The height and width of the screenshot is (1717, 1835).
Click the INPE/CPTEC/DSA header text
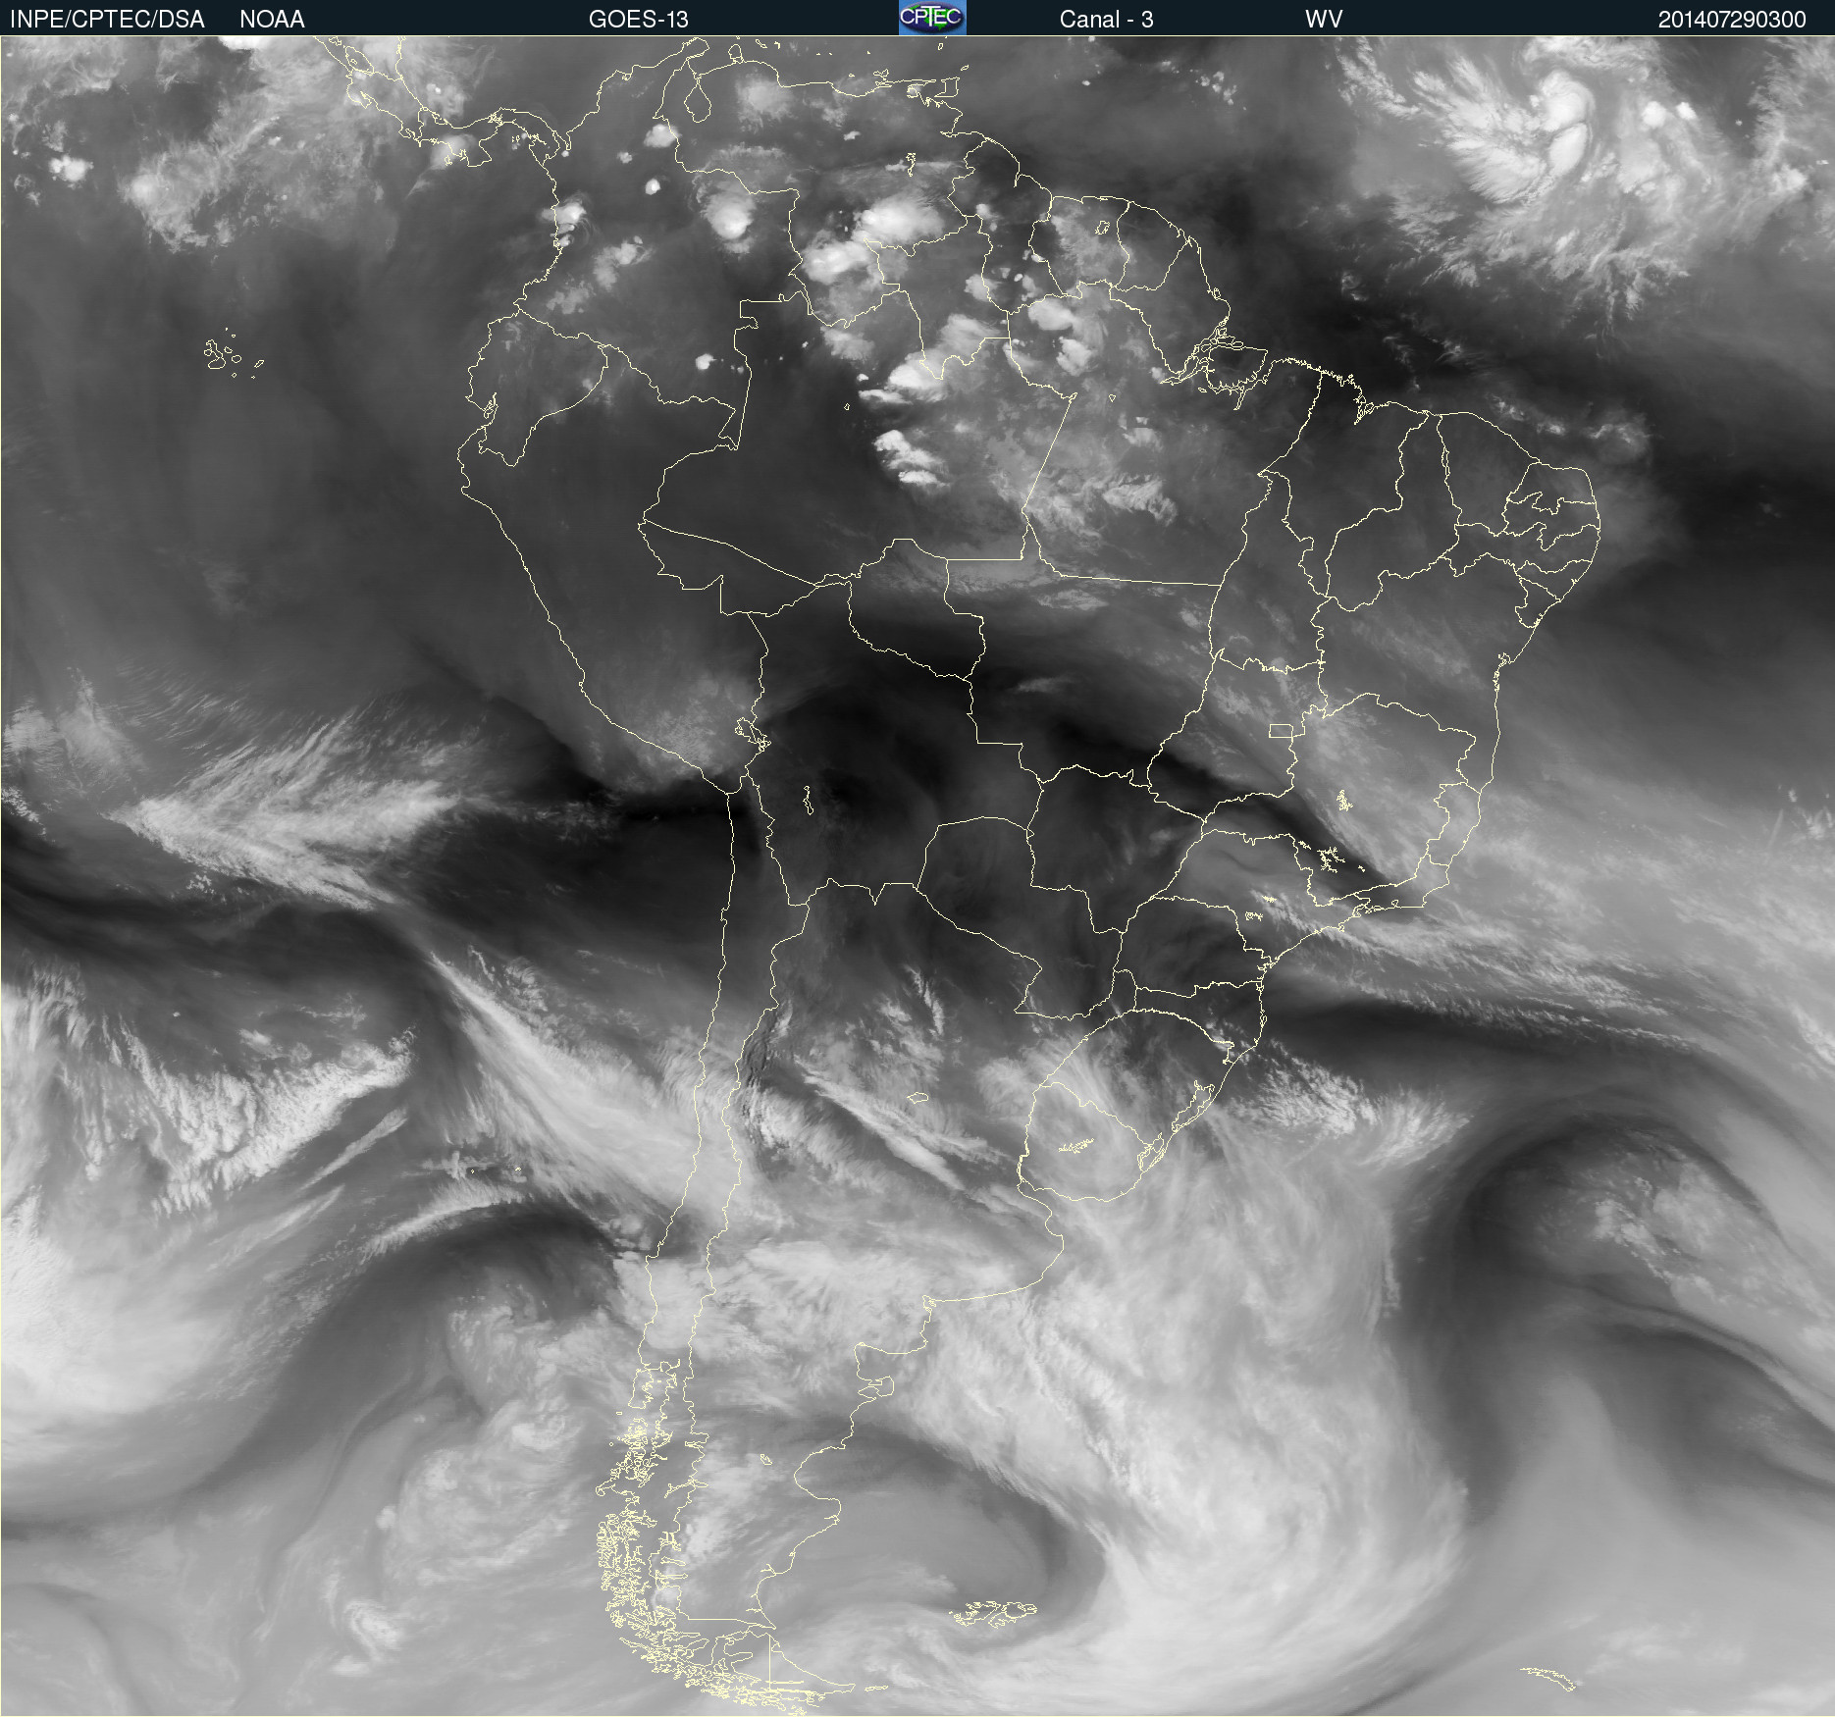click(x=107, y=19)
